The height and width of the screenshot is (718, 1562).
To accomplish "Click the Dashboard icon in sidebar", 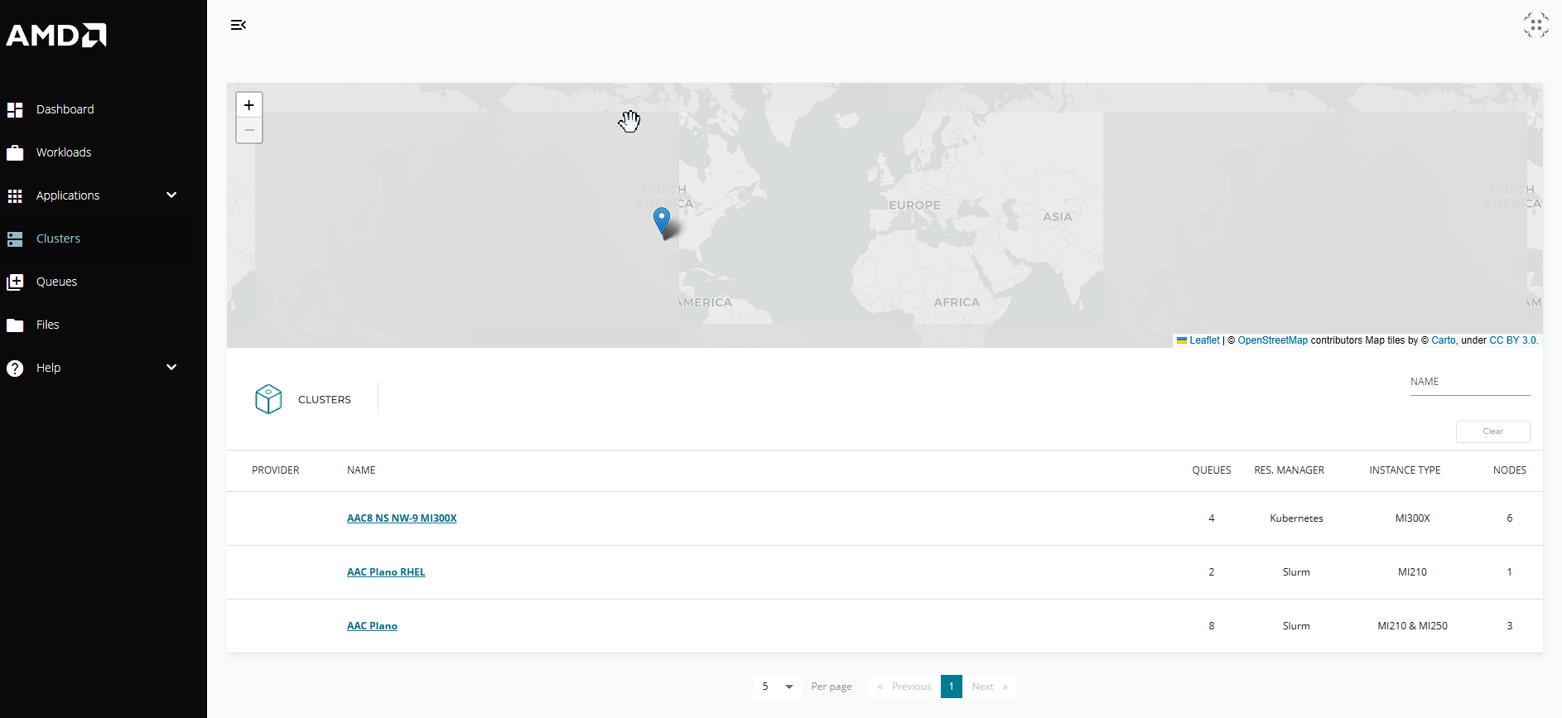I will [15, 109].
